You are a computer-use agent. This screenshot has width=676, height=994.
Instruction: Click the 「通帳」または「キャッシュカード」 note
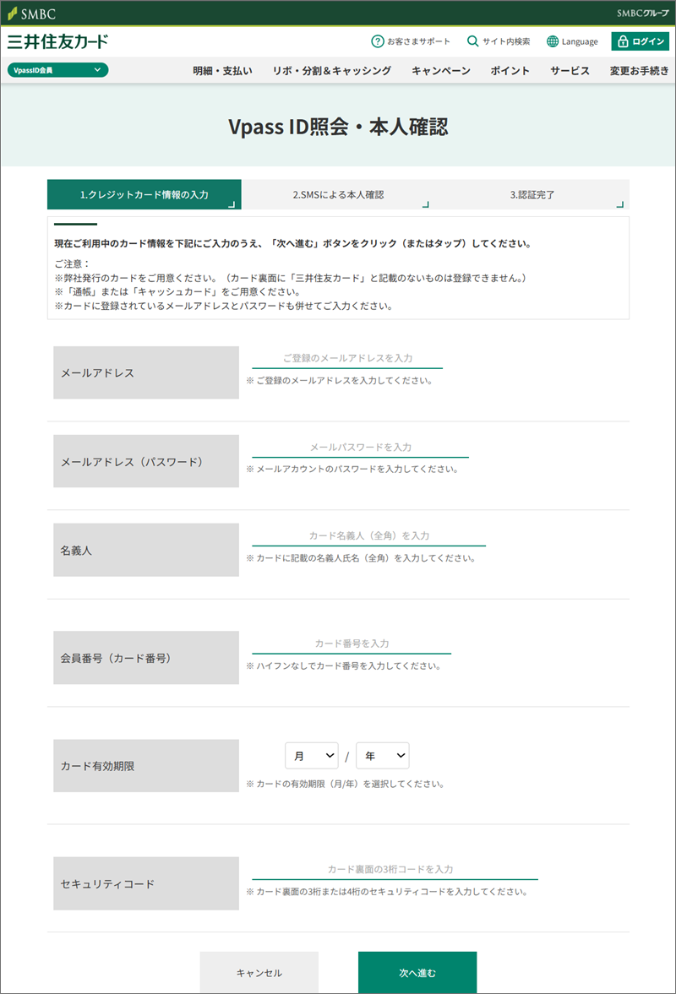pos(177,292)
